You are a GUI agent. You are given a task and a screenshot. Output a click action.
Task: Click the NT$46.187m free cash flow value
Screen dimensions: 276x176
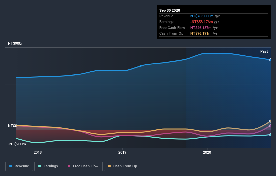click(x=201, y=28)
